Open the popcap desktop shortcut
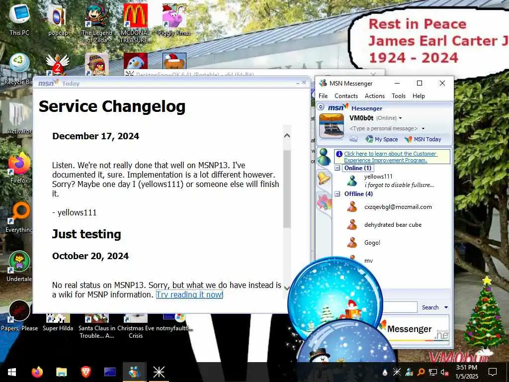The image size is (509, 382). pos(58,19)
